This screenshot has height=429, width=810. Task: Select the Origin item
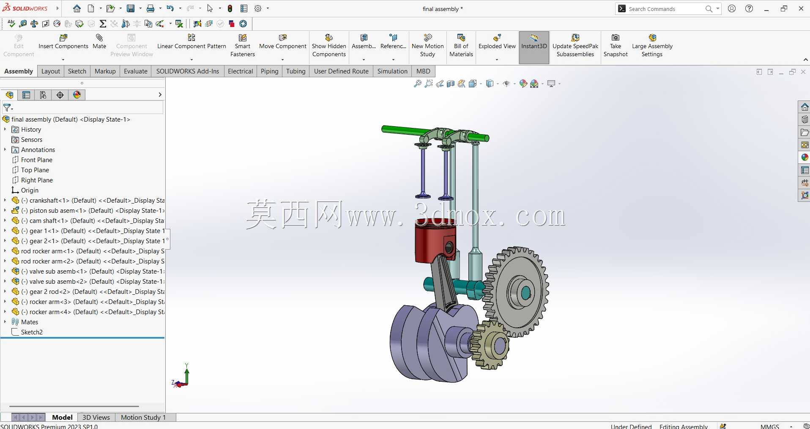pos(30,190)
